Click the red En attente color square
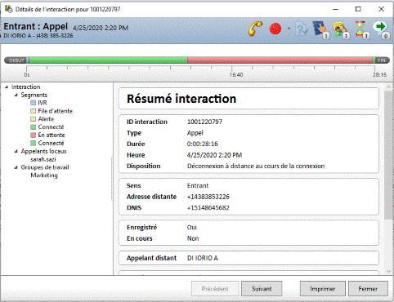Viewport: 394px width, 302px height. pos(33,135)
